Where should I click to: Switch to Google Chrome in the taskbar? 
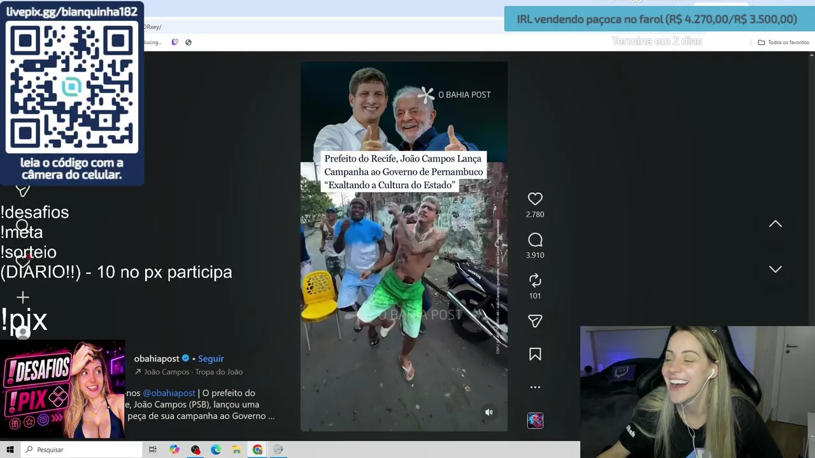pyautogui.click(x=257, y=450)
